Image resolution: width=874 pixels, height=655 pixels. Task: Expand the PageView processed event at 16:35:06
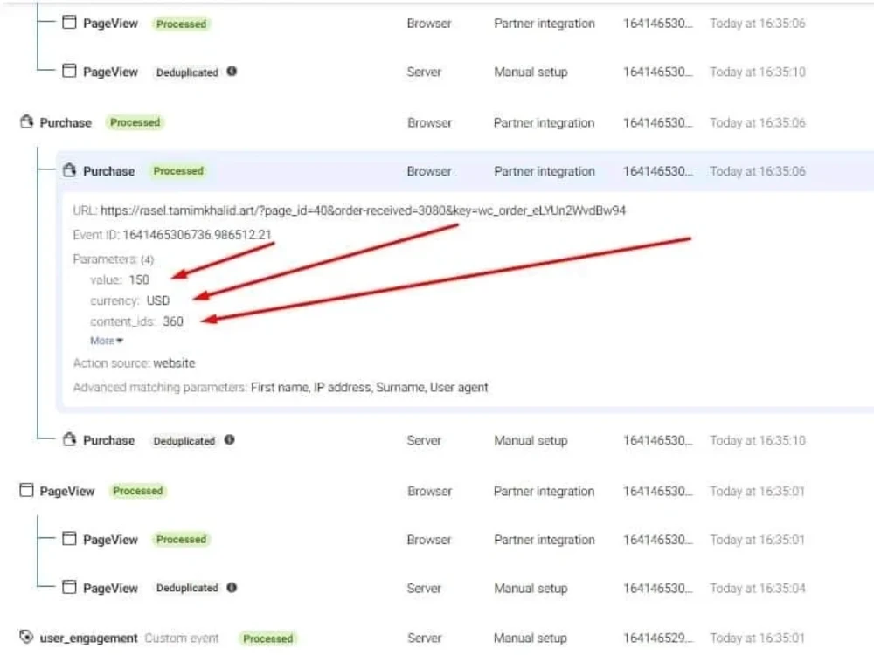pyautogui.click(x=465, y=24)
